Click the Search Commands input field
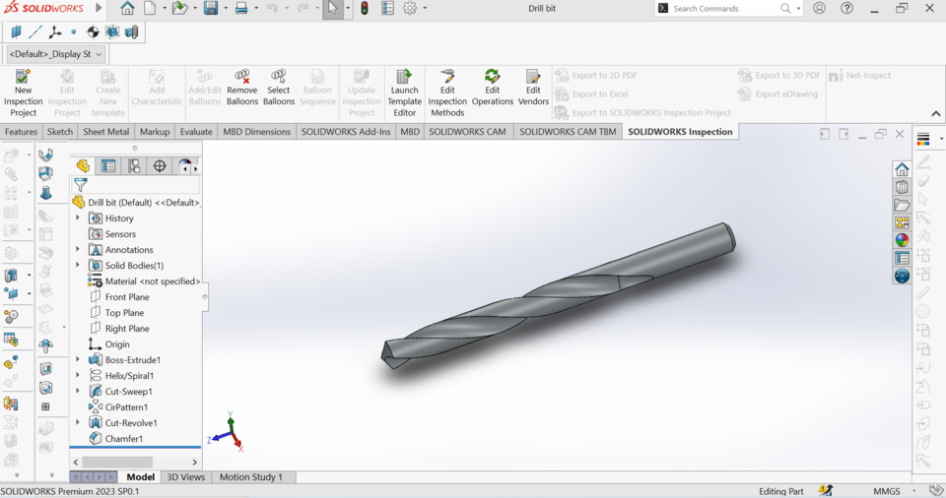946x498 pixels. click(724, 9)
